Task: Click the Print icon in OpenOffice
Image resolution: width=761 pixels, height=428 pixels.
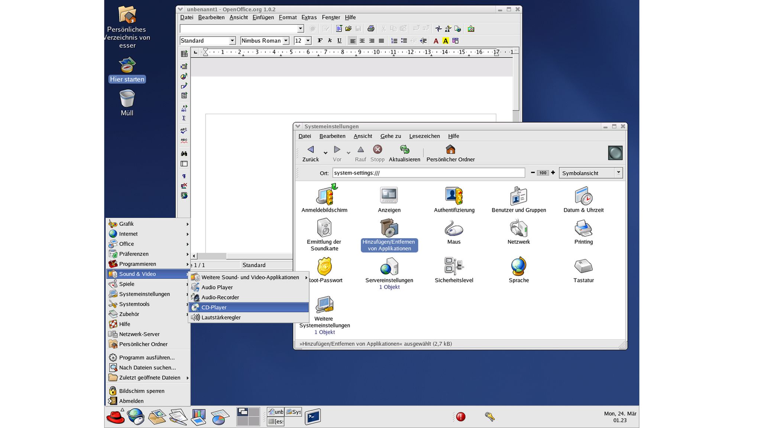Action: [370, 29]
